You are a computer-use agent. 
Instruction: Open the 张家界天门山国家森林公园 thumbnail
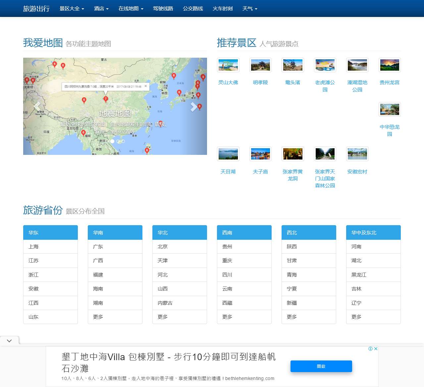(325, 154)
